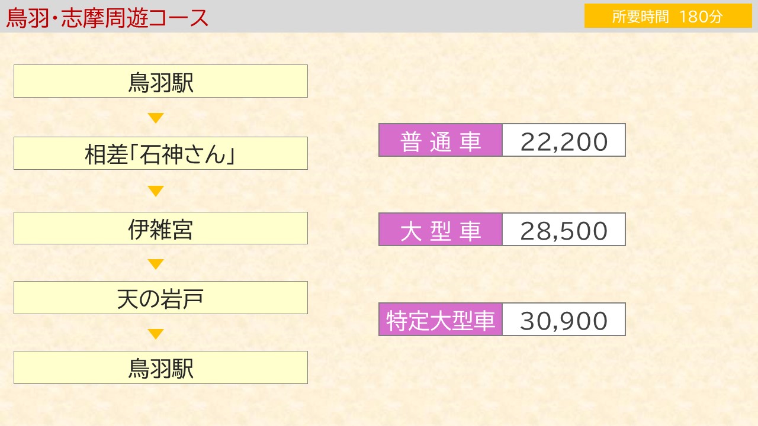Click the 180分 duration text
Screen dimensions: 758x426
pyautogui.click(x=702, y=17)
